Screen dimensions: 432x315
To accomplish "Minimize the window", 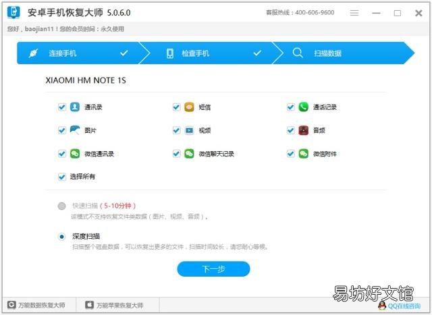I will pos(376,13).
